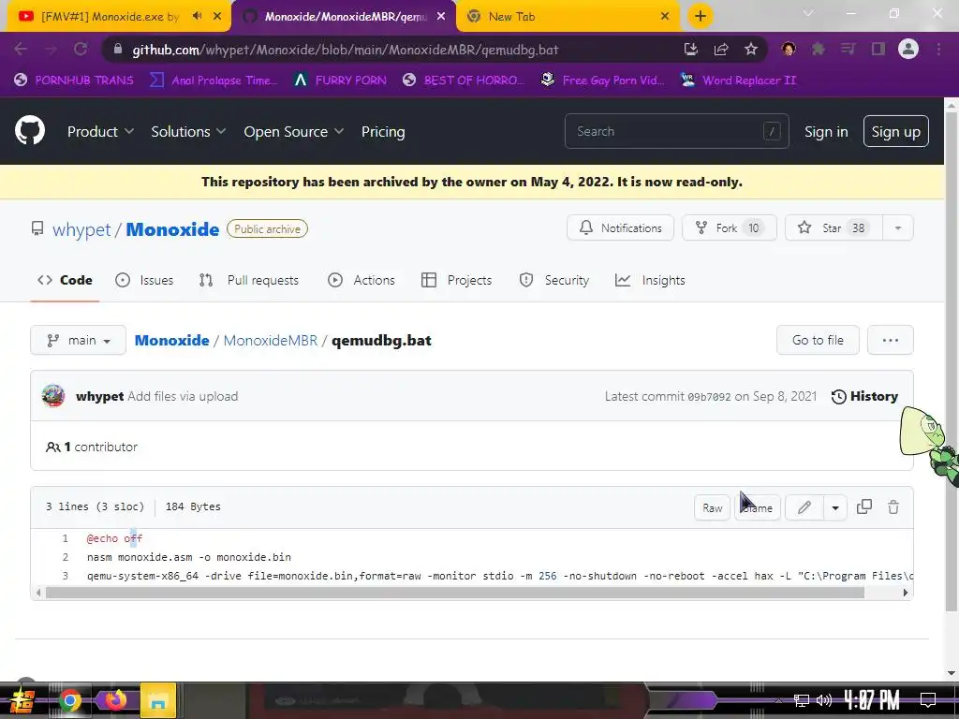Open the tab search chevron
The image size is (959, 719).
(x=808, y=13)
